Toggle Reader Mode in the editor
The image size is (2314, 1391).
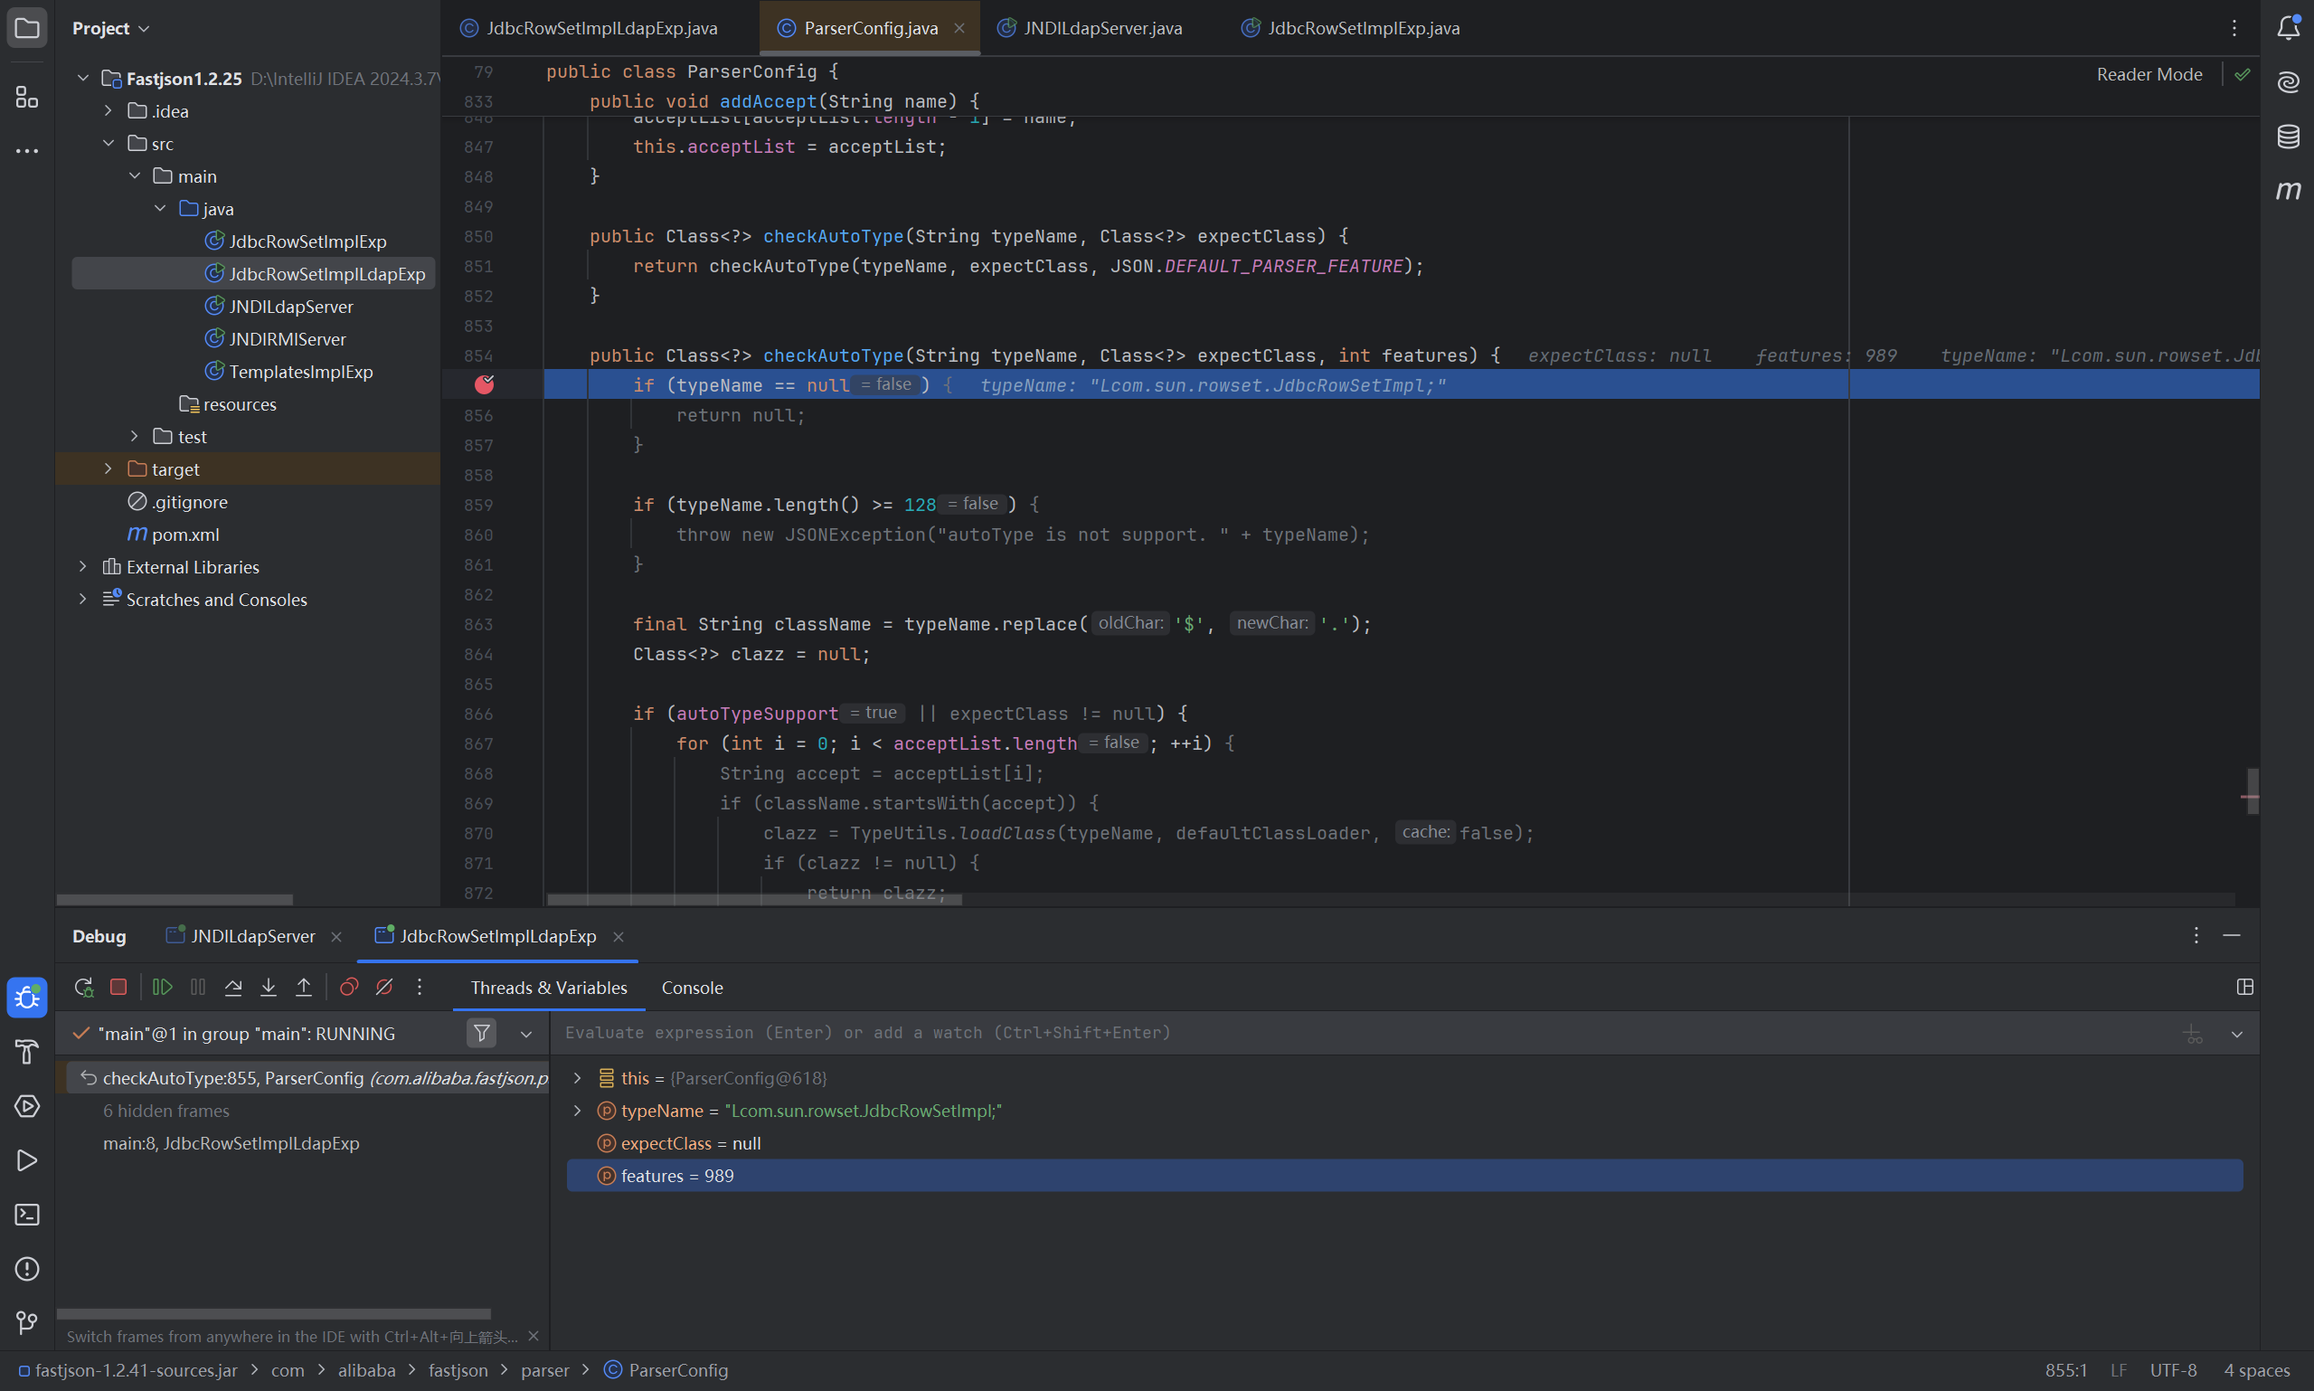2149,74
